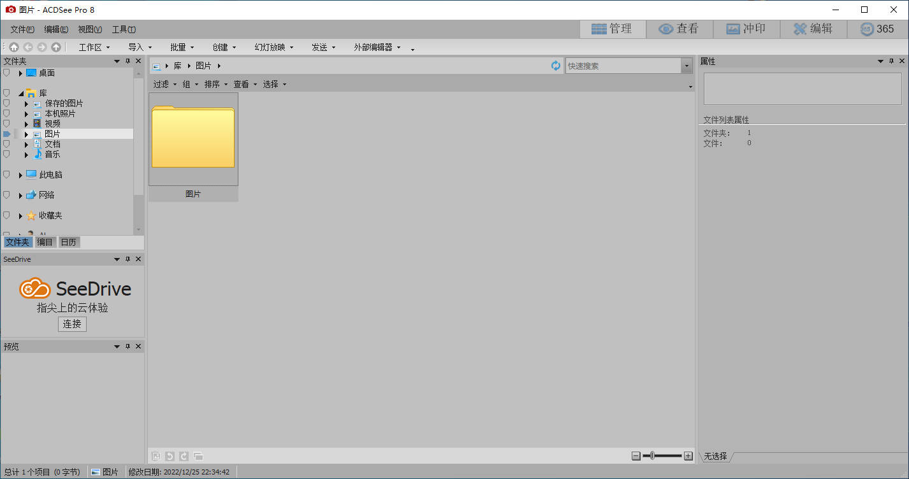Go up one folder level icon

[x=56, y=47]
